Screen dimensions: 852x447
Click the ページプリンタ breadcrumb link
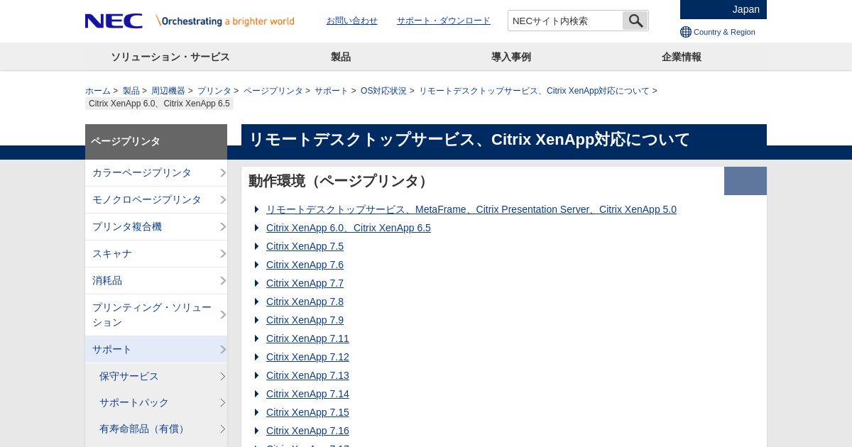[x=273, y=91]
